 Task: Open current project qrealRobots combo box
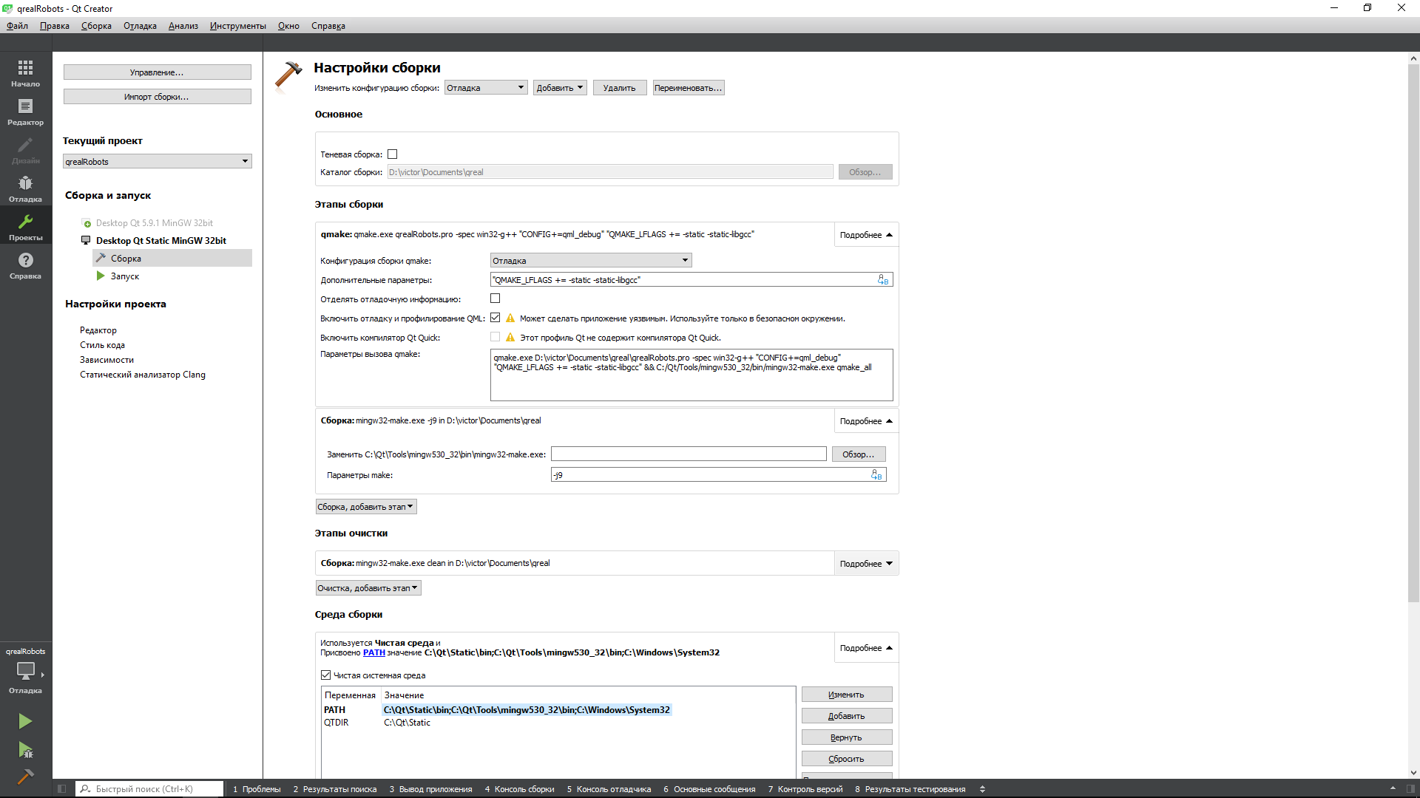(158, 162)
